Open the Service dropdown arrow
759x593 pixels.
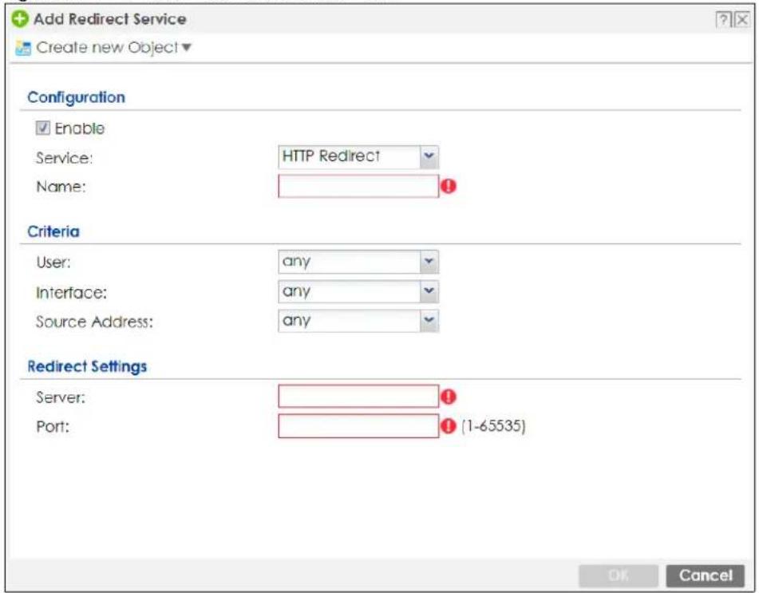pos(429,157)
